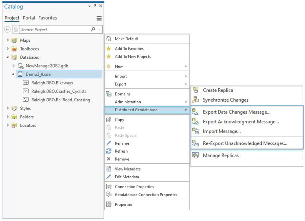Switch to the Portal tab
This screenshot has height=221, width=305.
click(x=29, y=18)
